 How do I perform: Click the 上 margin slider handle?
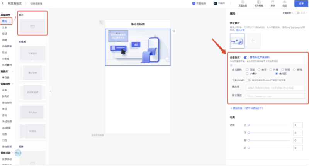249,125
